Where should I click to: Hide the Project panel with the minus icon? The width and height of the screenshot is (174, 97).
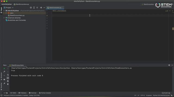click(44, 8)
